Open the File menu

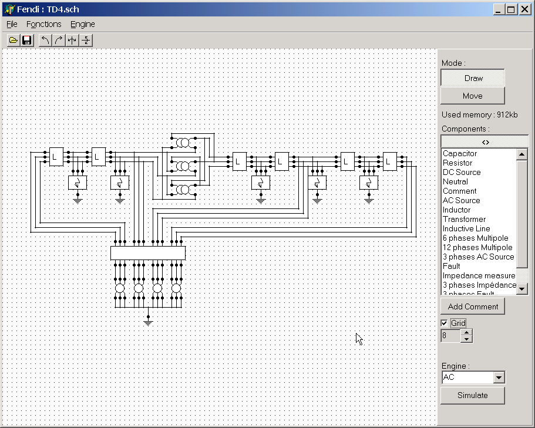pyautogui.click(x=12, y=24)
